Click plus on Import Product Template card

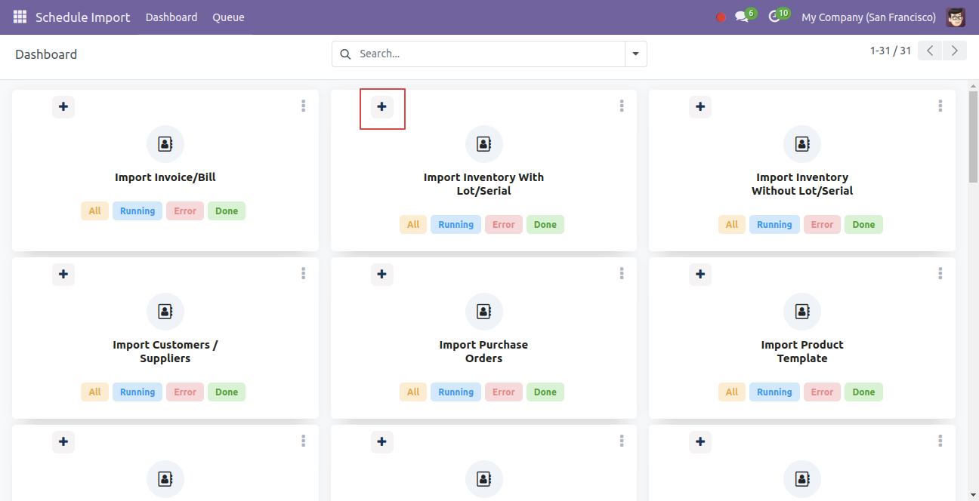[x=700, y=275]
